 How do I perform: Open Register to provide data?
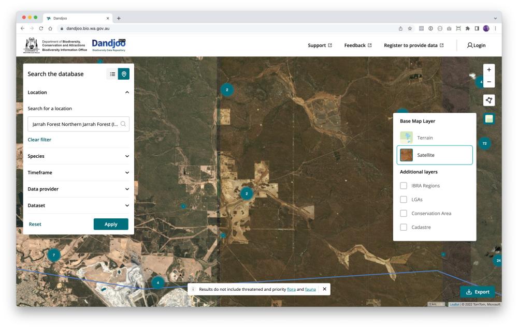(413, 45)
